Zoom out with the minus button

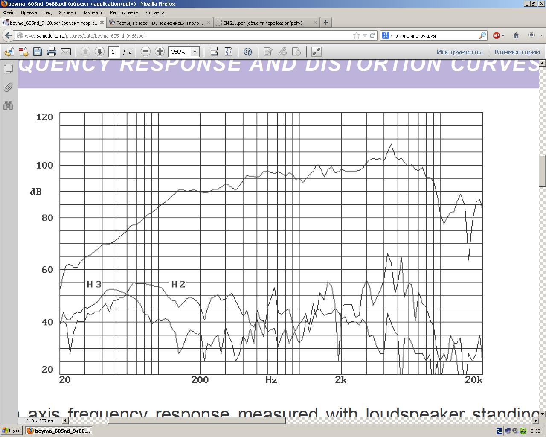(145, 52)
